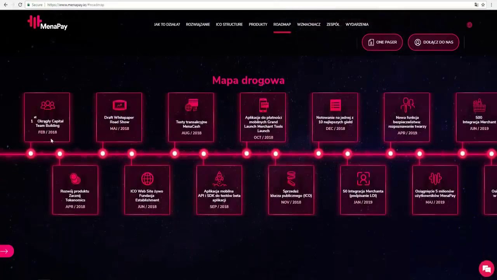Open ICO STRUCTURE nav item
The width and height of the screenshot is (497, 280).
[229, 24]
